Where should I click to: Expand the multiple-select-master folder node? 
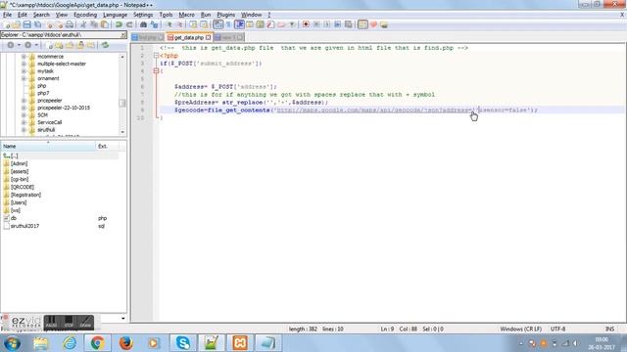tap(24, 64)
